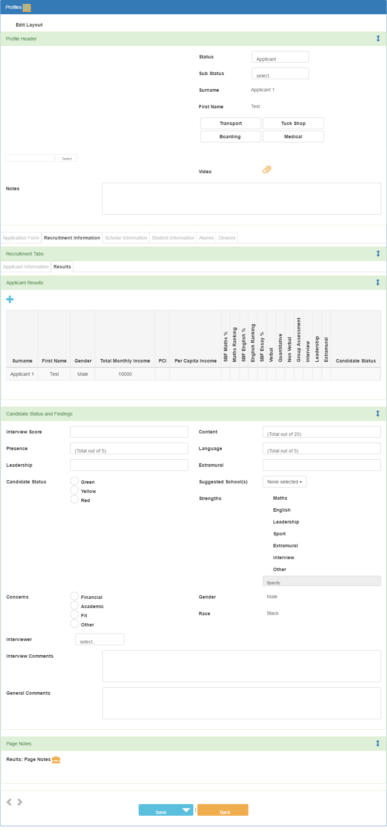Click the Content field (Total out of 20)

click(x=322, y=432)
